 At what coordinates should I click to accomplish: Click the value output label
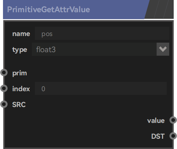click(156, 121)
